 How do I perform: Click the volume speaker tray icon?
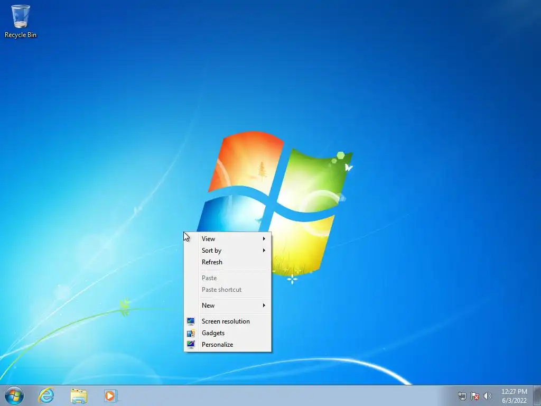tap(488, 396)
